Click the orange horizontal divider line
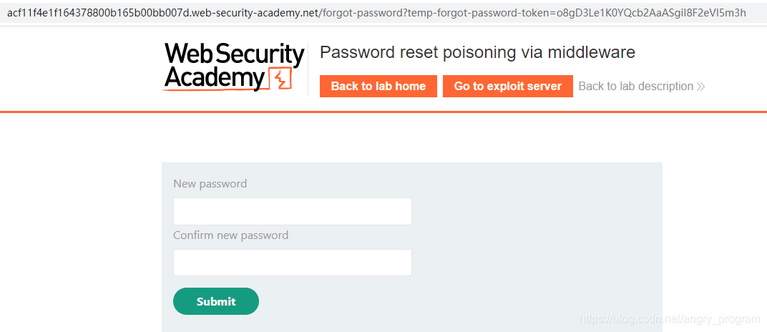The image size is (767, 332). point(383,112)
